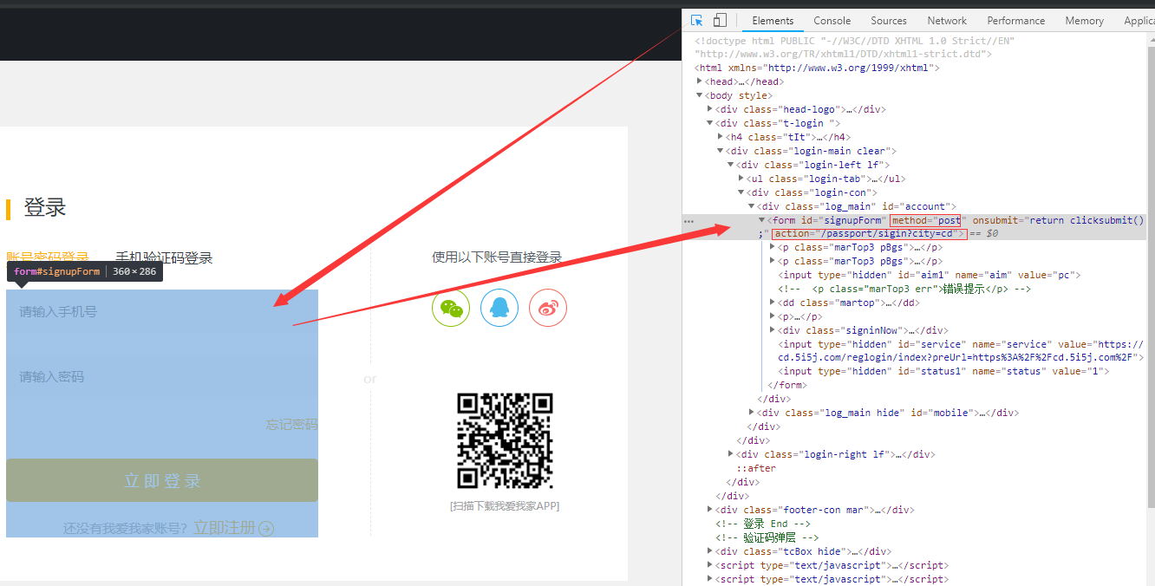
Task: Toggle the device toolbar icon
Action: (720, 21)
